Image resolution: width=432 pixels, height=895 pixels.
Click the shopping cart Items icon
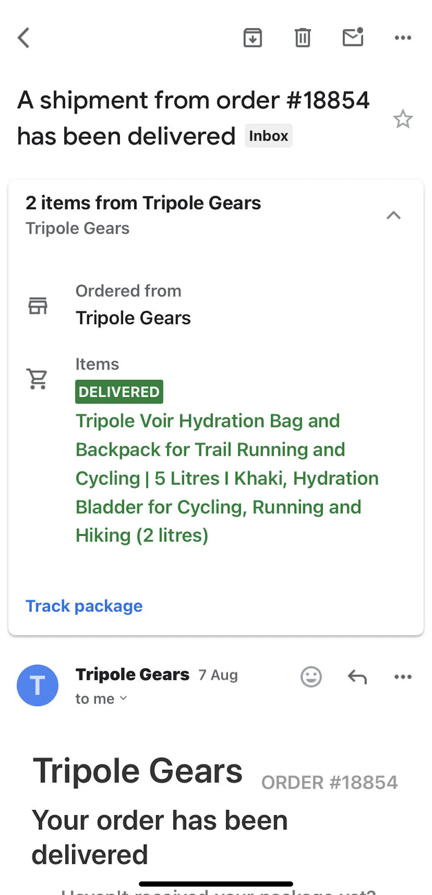[37, 379]
